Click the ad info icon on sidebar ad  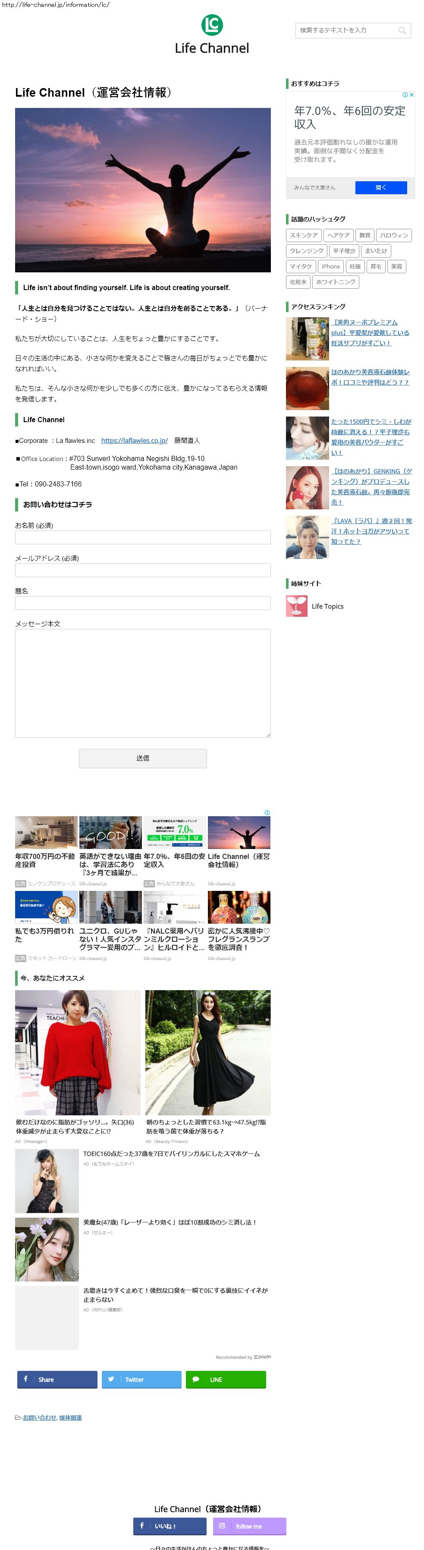(405, 95)
